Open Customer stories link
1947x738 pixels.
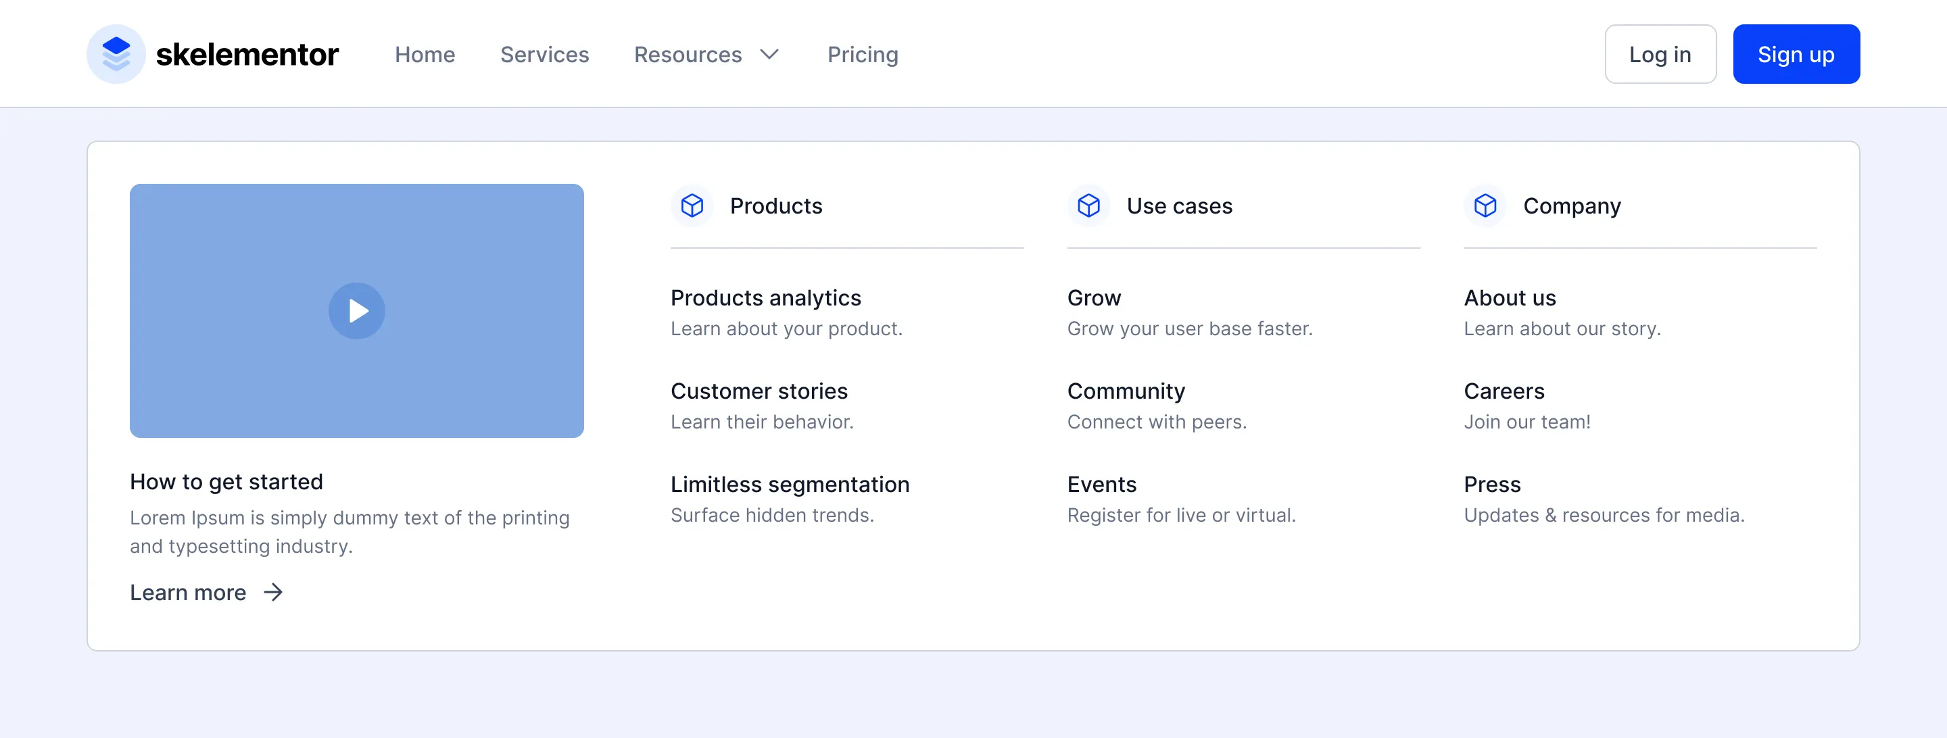(x=759, y=391)
